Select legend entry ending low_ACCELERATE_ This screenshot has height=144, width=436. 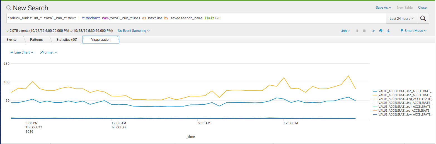[402, 114]
